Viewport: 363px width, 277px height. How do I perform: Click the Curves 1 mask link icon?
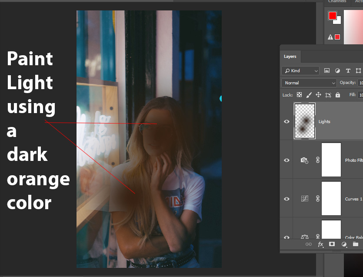[x=318, y=199]
